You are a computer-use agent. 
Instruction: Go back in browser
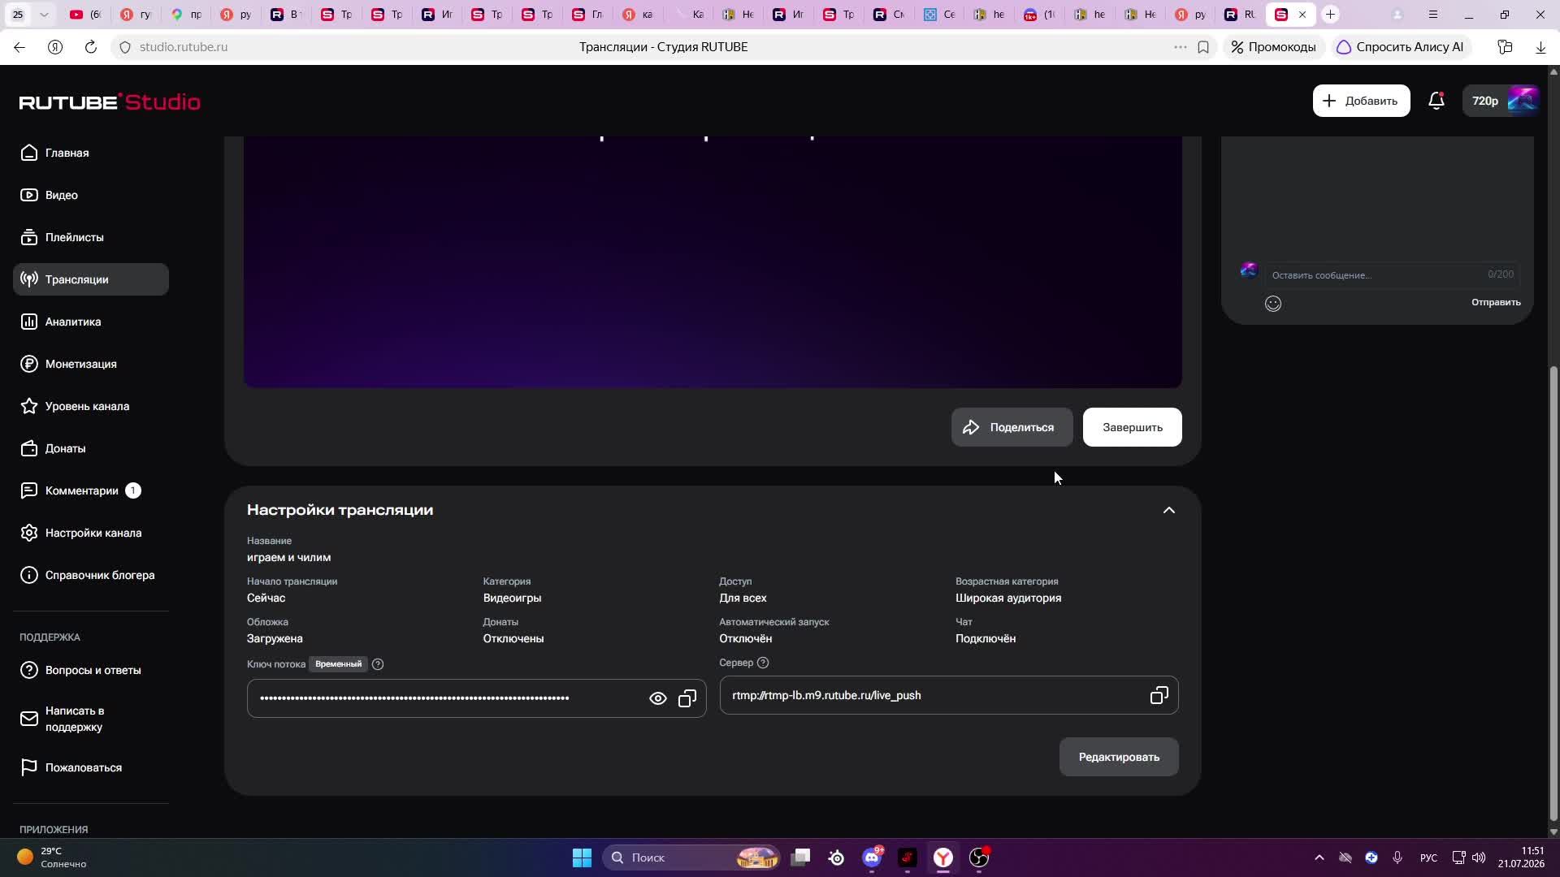click(x=19, y=47)
